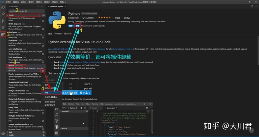
Task: Open the Source Control view
Action: pos(3,21)
